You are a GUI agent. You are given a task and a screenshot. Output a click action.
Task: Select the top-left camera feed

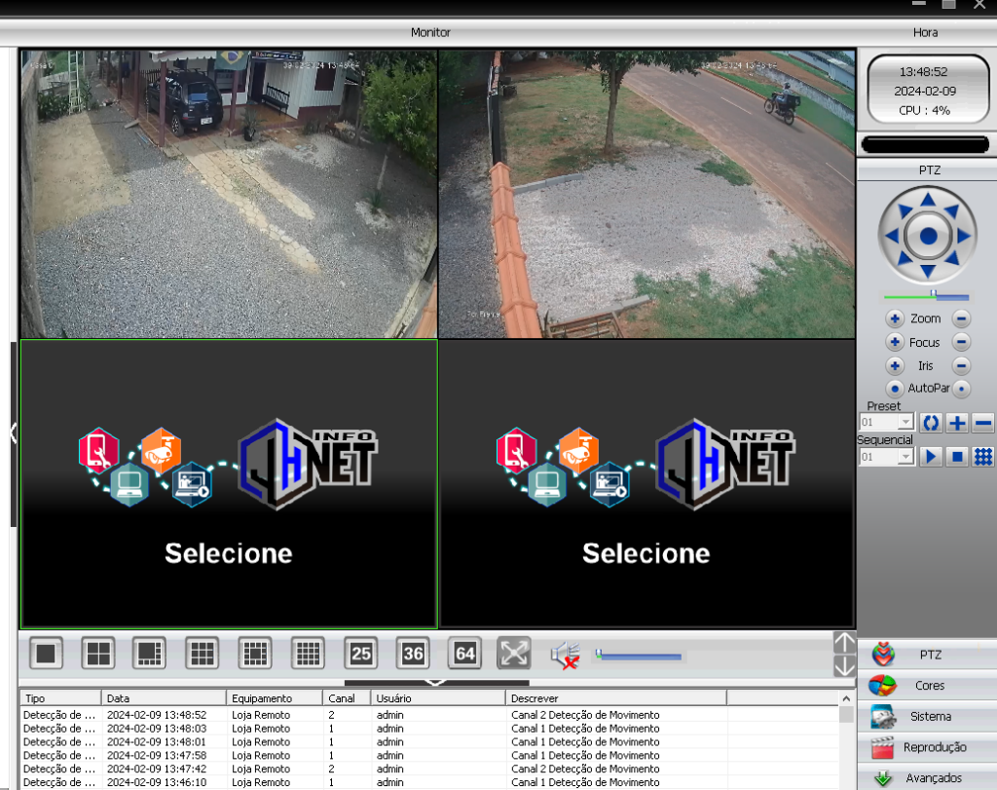pos(229,194)
